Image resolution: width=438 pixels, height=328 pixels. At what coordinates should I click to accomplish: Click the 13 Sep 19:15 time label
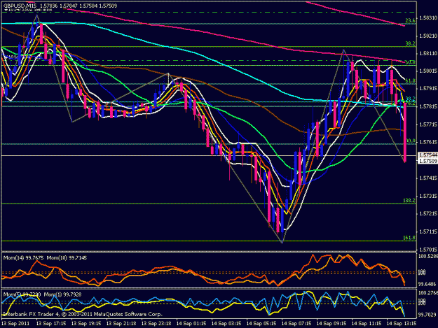click(86, 324)
